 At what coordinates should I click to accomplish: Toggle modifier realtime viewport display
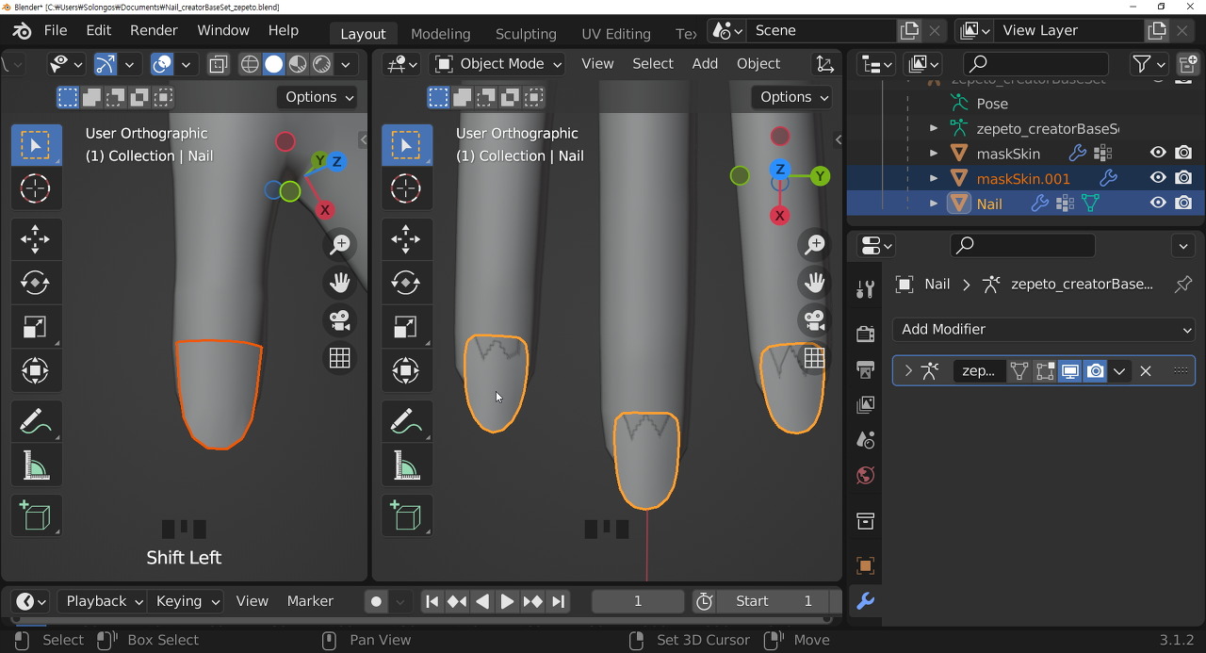[1069, 371]
